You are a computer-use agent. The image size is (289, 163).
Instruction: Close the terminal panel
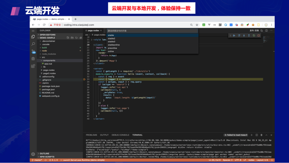271,135
